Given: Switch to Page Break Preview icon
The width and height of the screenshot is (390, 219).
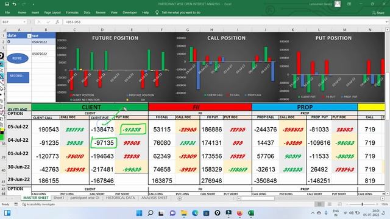Looking at the screenshot, I should [x=339, y=204].
